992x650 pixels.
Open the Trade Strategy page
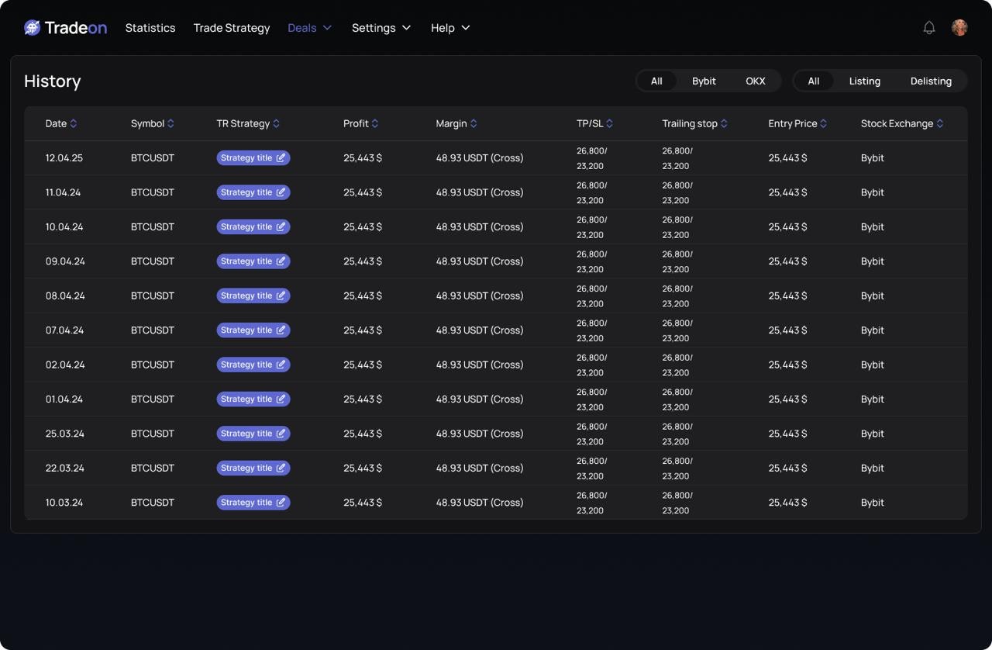[232, 28]
